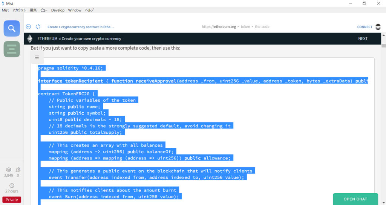Click the 'string public name;' line

pos(74,107)
